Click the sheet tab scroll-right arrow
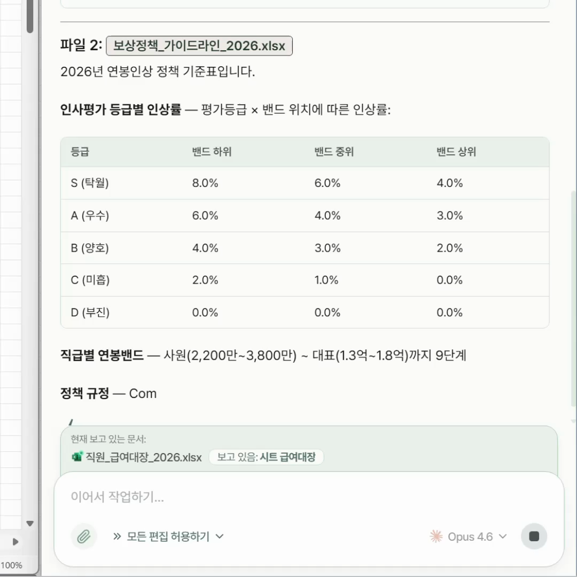Image resolution: width=577 pixels, height=577 pixels. coord(15,542)
